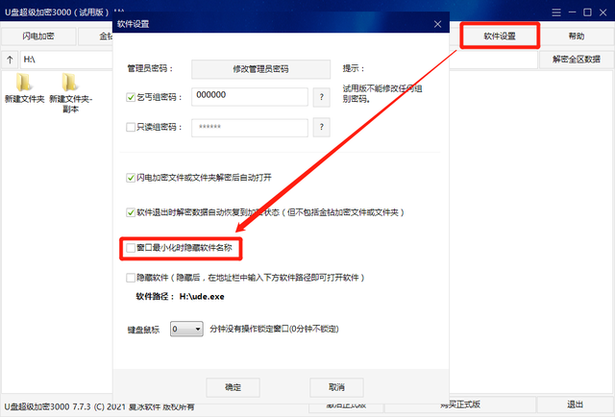Image resolution: width=615 pixels, height=417 pixels.
Task: Check 窗口最小化时隐藏软件名称 option
Action: point(131,248)
